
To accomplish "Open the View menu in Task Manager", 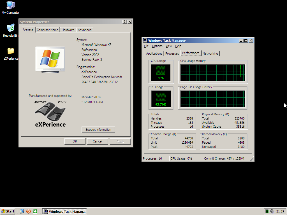I will [169, 46].
